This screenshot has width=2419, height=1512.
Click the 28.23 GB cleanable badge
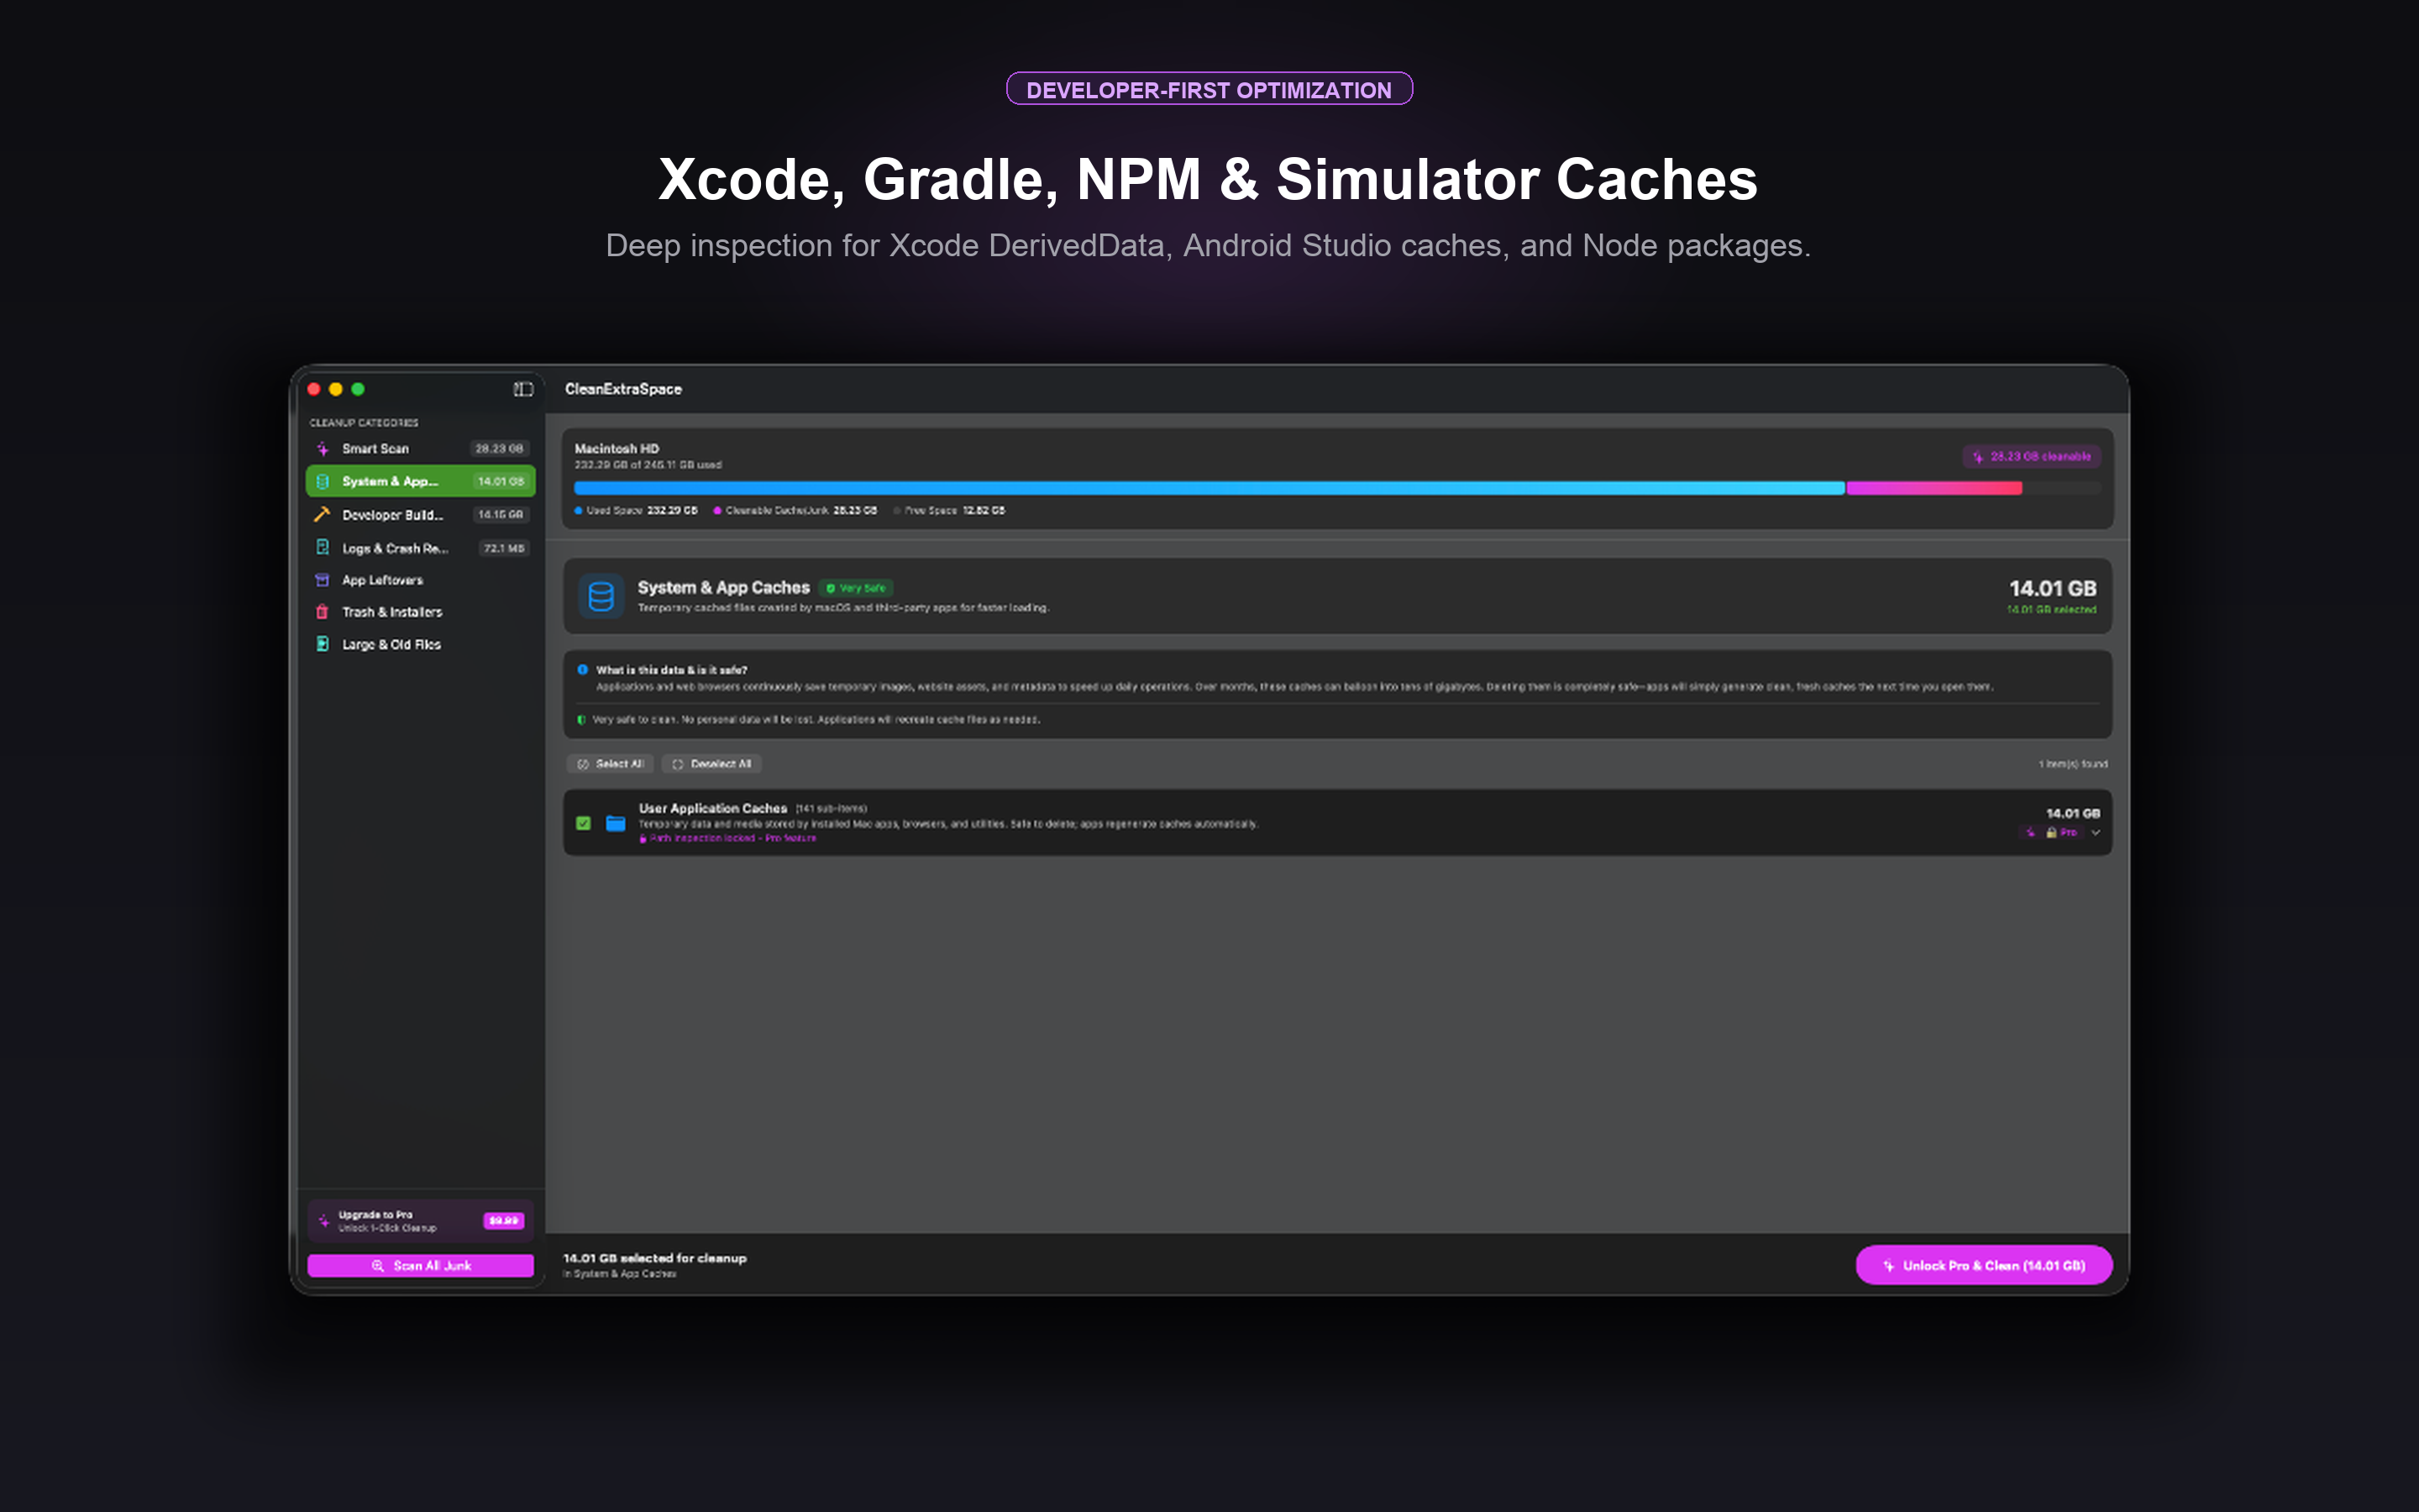[2031, 457]
